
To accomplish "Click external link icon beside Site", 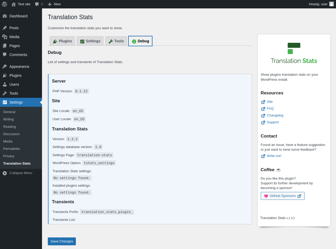I will (x=263, y=102).
